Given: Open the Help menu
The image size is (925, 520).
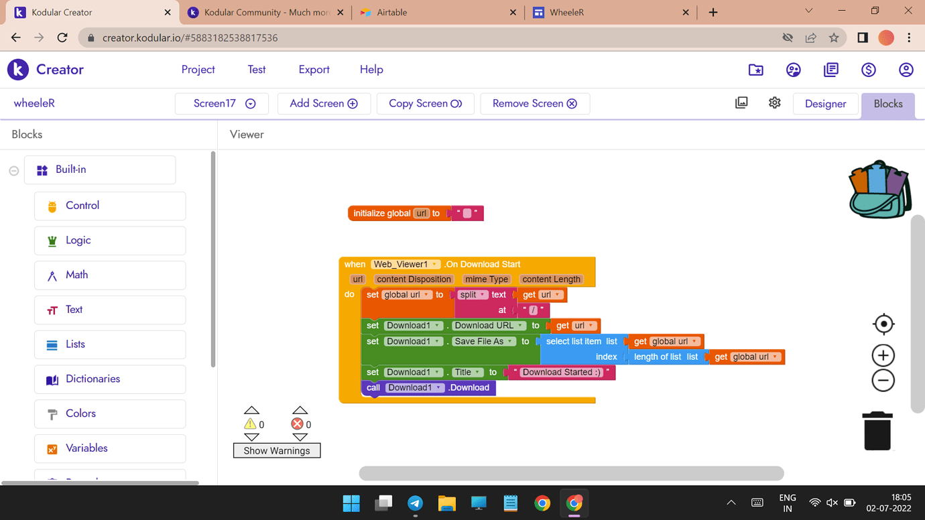Looking at the screenshot, I should click(371, 70).
